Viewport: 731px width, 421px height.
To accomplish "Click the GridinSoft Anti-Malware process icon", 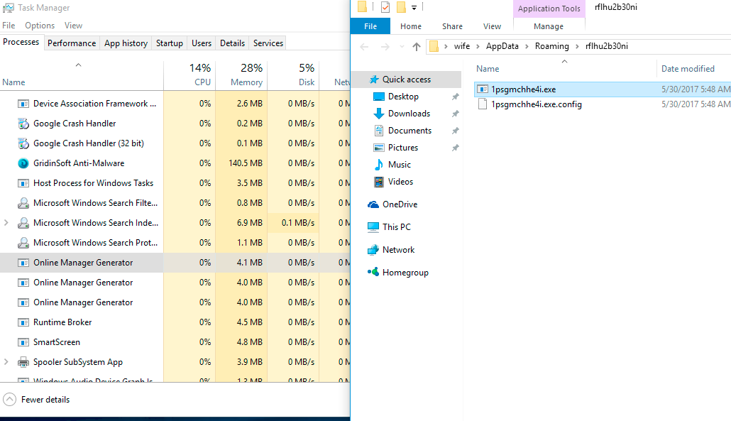I will coord(23,163).
